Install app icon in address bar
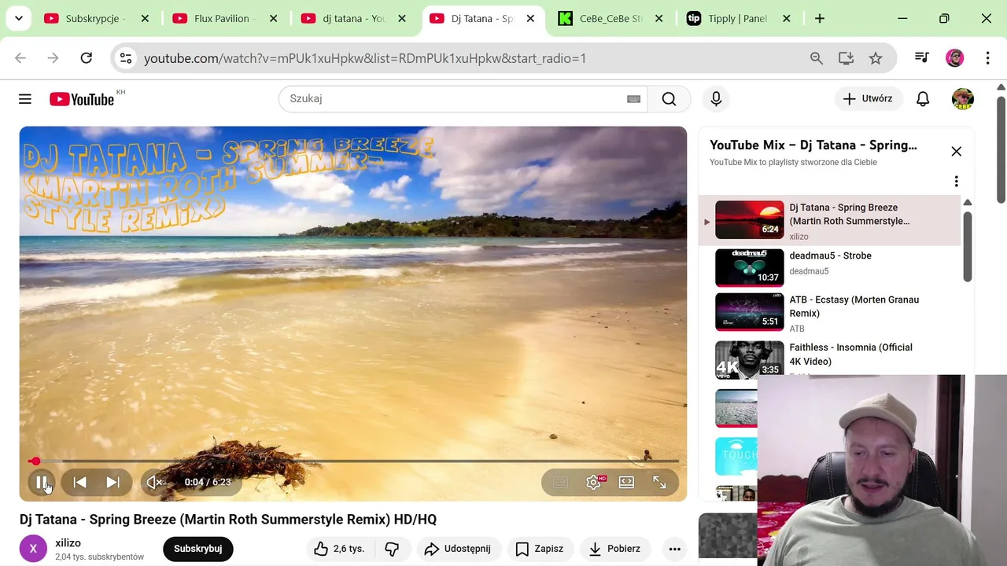The image size is (1007, 566). pyautogui.click(x=847, y=58)
